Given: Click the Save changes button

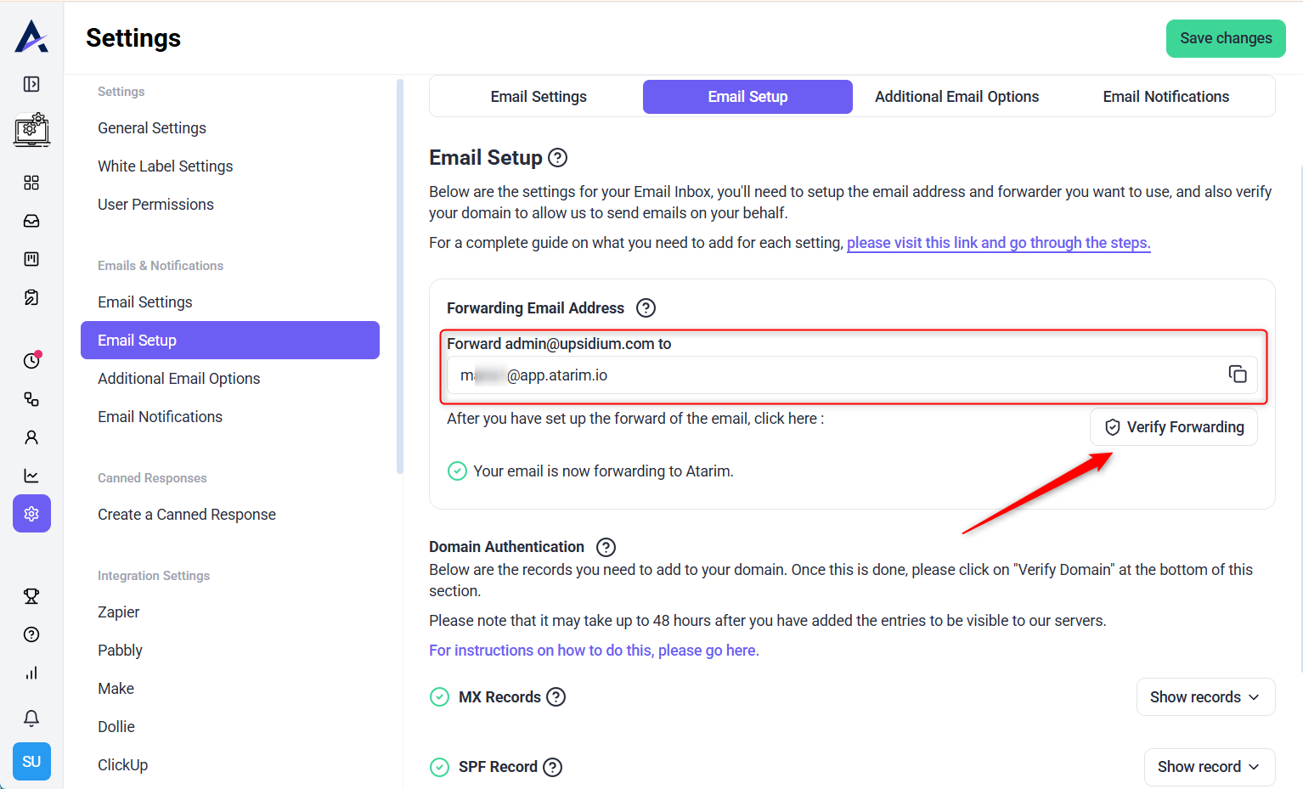Looking at the screenshot, I should [x=1226, y=38].
